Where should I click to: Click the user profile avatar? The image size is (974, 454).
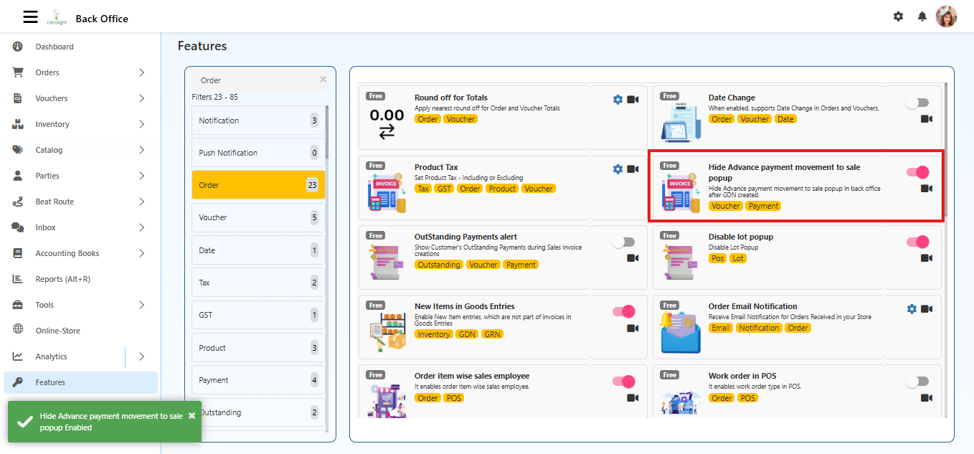(x=946, y=16)
